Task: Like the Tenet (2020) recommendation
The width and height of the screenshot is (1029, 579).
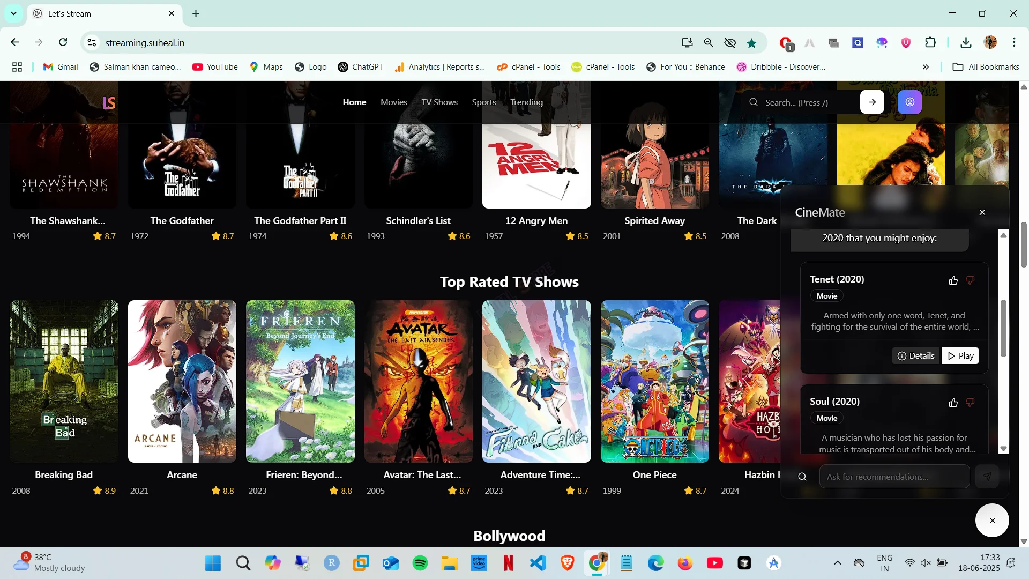Action: tap(953, 280)
